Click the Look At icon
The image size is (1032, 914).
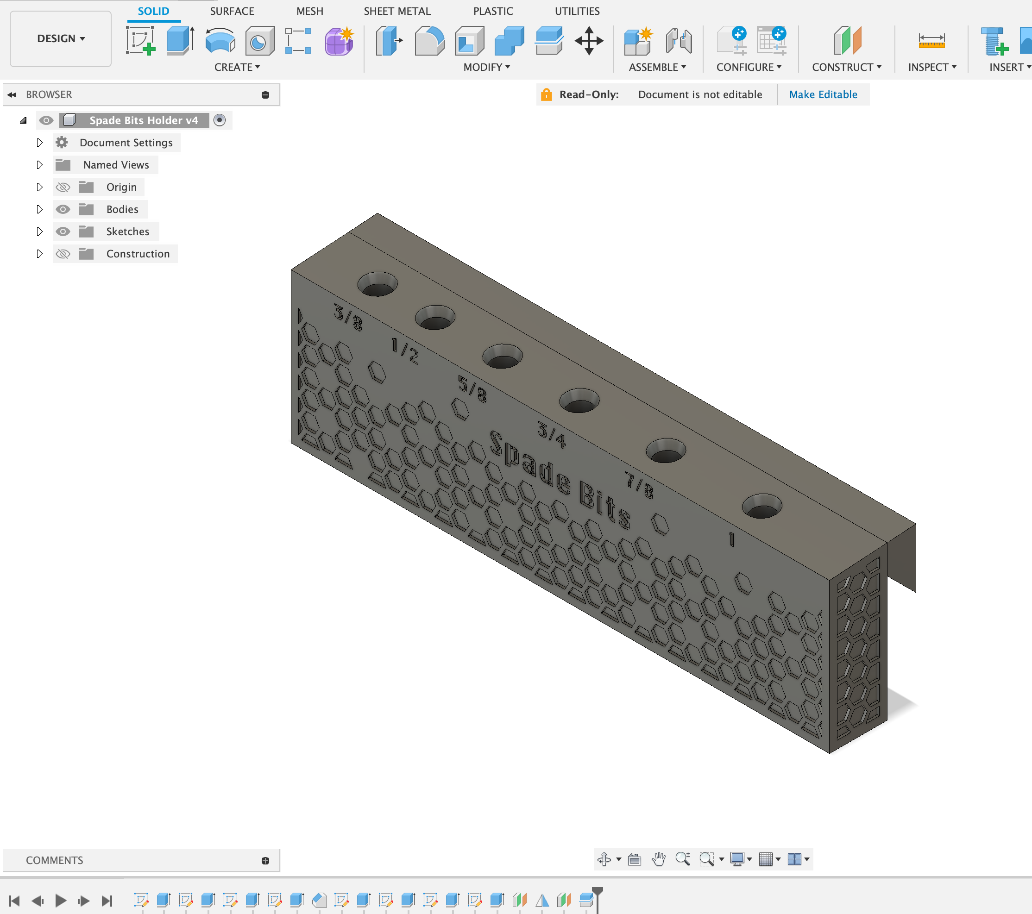tap(634, 858)
